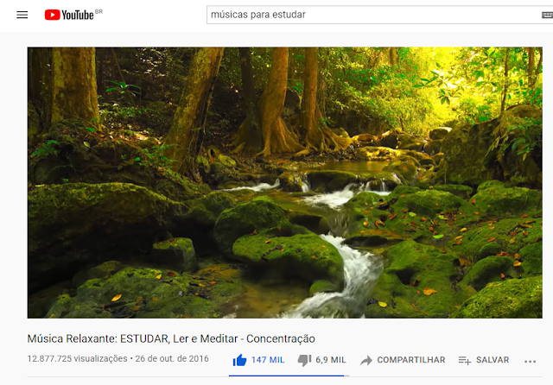
Task: Click the 147 MIL like count
Action: [267, 360]
